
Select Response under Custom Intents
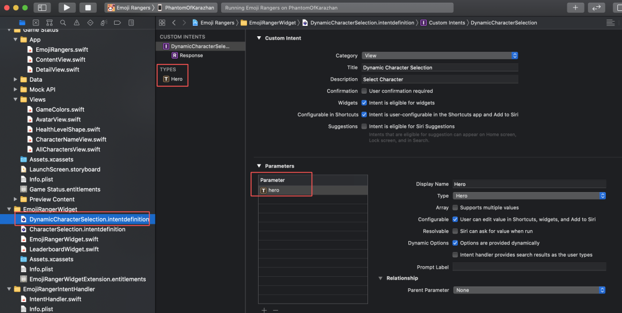pyautogui.click(x=191, y=56)
